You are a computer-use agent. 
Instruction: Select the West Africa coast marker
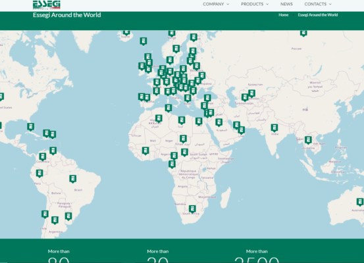point(145,151)
